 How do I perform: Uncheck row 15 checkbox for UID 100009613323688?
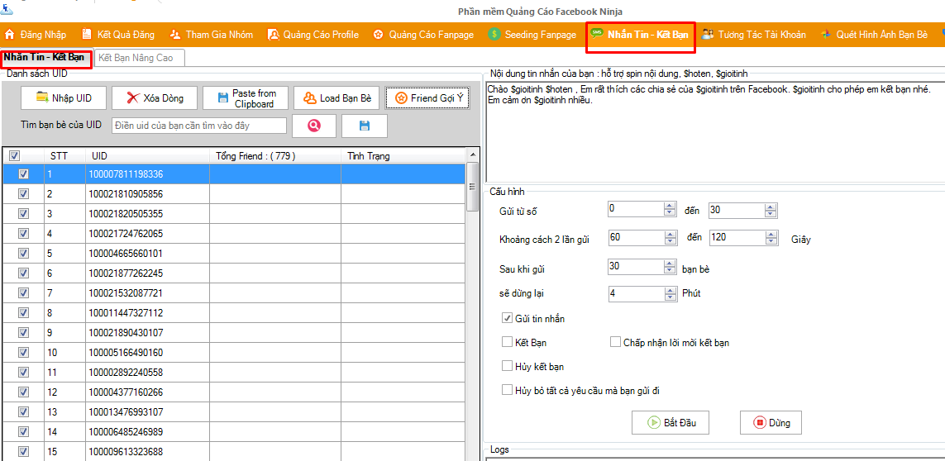[23, 451]
